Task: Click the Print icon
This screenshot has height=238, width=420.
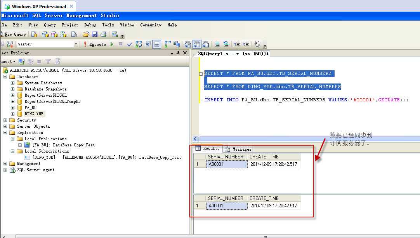Action: pyautogui.click(x=104, y=34)
